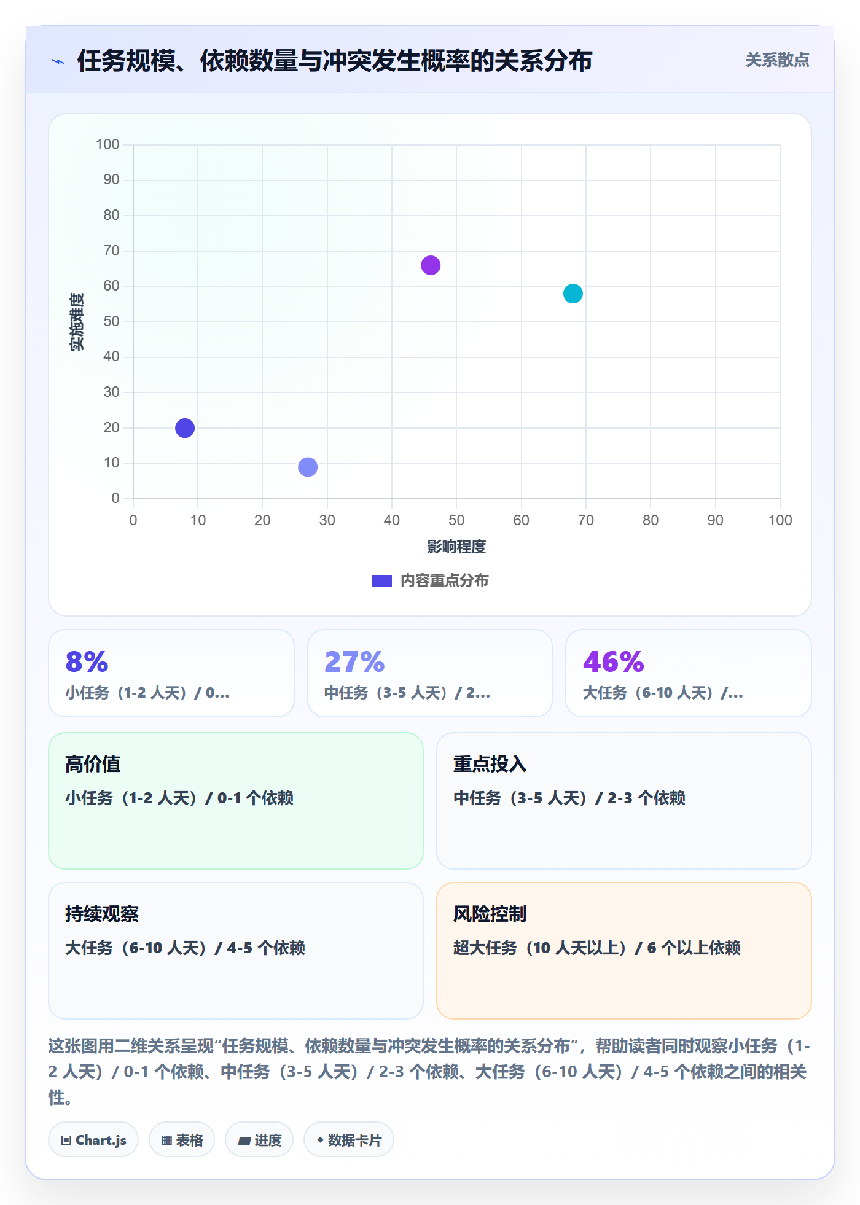Click the 进度 tag chip

click(259, 1140)
